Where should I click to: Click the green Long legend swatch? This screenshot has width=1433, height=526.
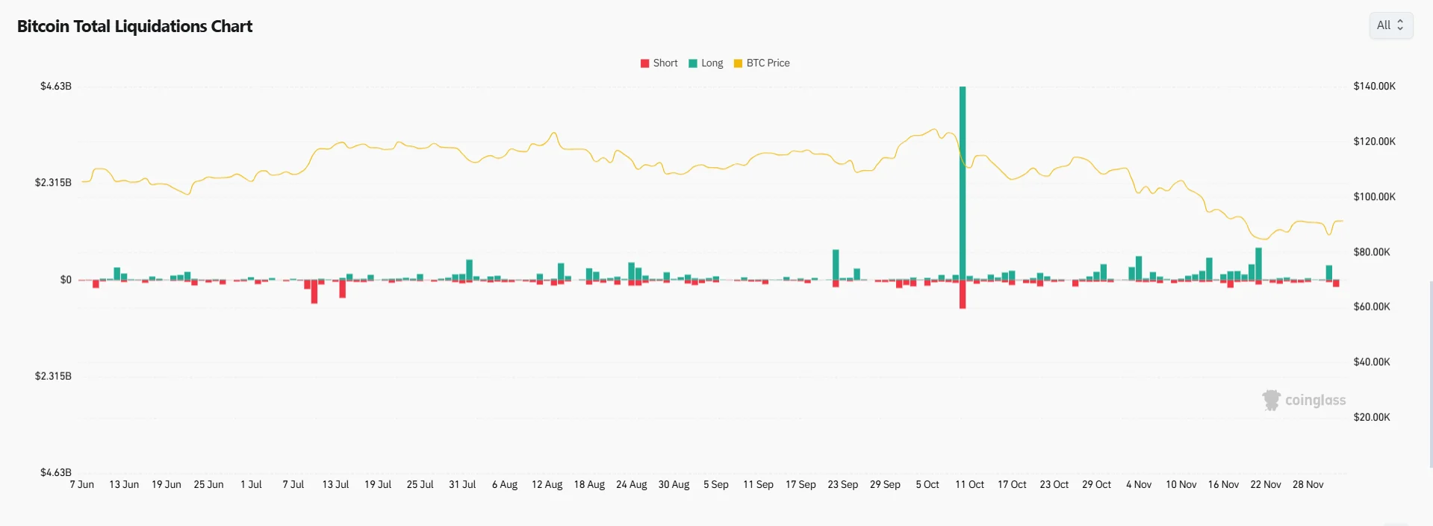[x=691, y=63]
